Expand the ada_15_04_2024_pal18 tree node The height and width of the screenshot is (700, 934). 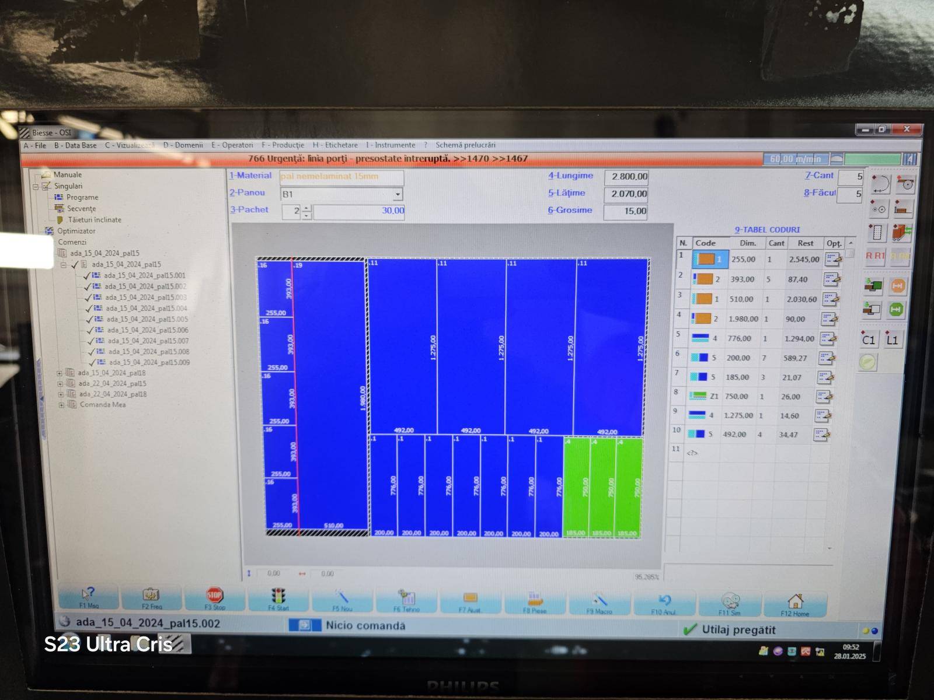coord(60,373)
